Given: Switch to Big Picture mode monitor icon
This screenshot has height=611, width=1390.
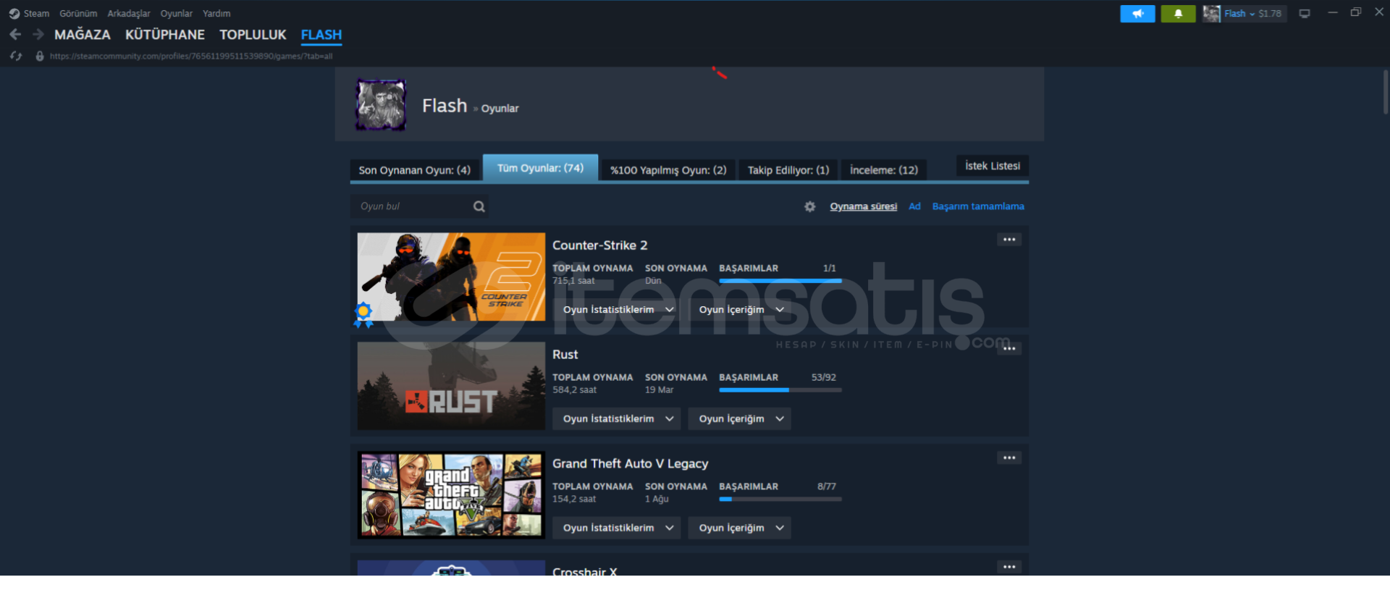Looking at the screenshot, I should [1305, 14].
